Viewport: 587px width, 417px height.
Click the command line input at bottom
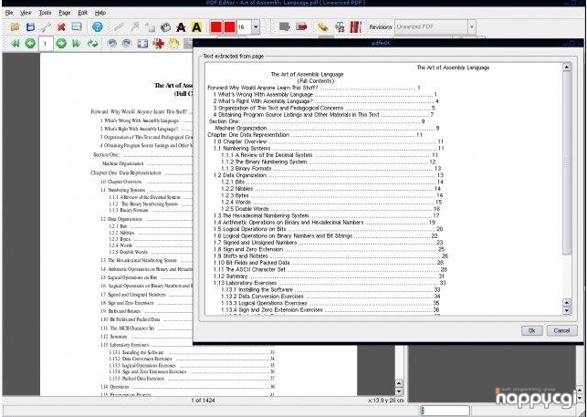tap(445, 411)
